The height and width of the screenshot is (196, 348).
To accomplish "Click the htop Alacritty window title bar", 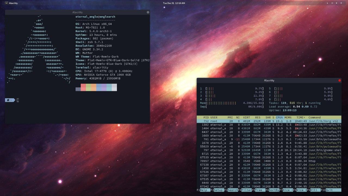I will point(269,80).
